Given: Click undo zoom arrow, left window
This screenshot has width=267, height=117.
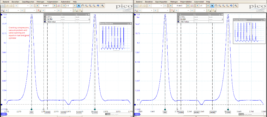Looking at the screenshot, I should 98,6.
